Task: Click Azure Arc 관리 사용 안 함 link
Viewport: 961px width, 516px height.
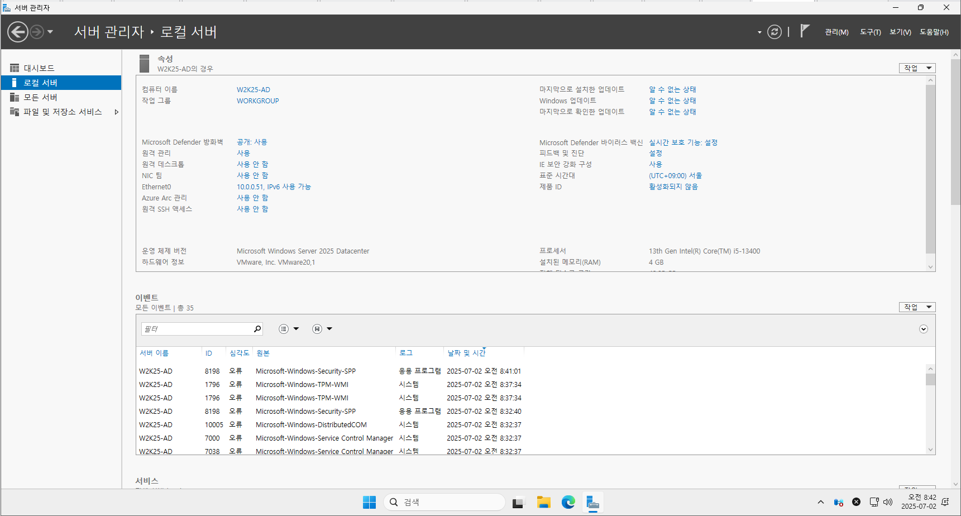Action: coord(252,198)
